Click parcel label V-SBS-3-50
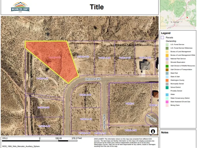 pos(44,108)
